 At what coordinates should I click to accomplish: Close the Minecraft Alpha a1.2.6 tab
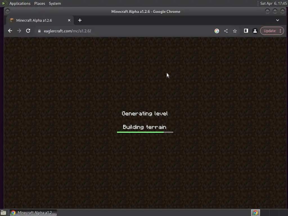(69, 20)
